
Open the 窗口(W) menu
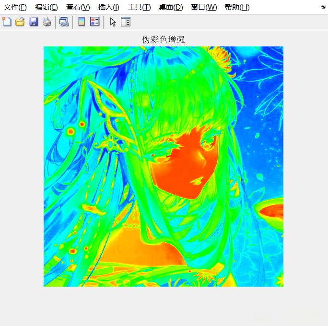[204, 7]
